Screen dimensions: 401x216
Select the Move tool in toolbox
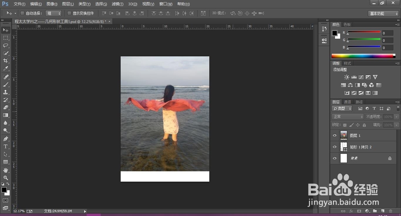5,30
